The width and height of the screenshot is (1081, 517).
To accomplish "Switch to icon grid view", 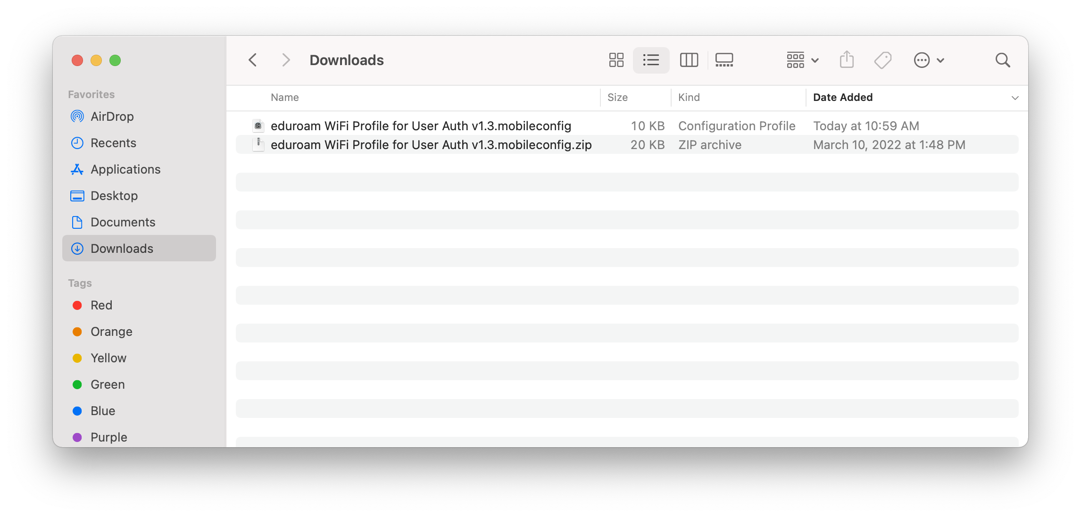I will tap(616, 60).
